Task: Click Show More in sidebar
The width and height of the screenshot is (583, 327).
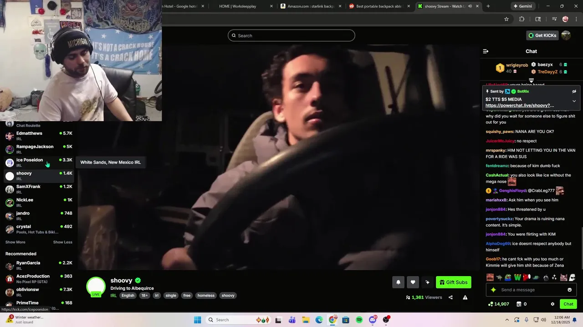Action: click(15, 242)
